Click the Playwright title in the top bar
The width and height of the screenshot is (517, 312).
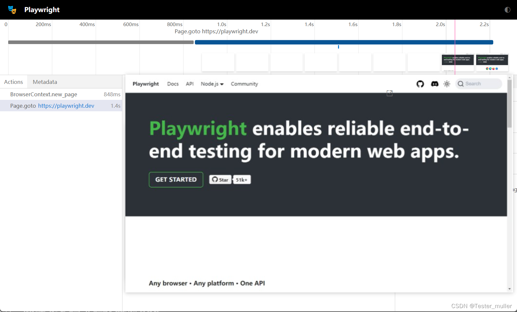pyautogui.click(x=42, y=10)
